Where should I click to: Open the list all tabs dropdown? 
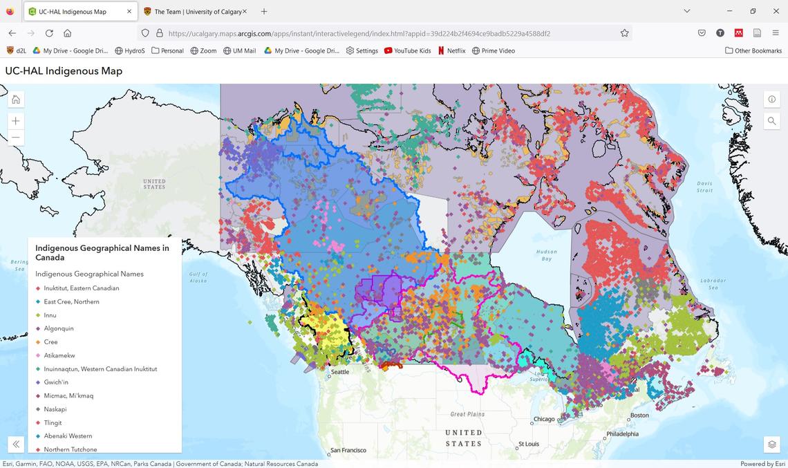coord(686,11)
